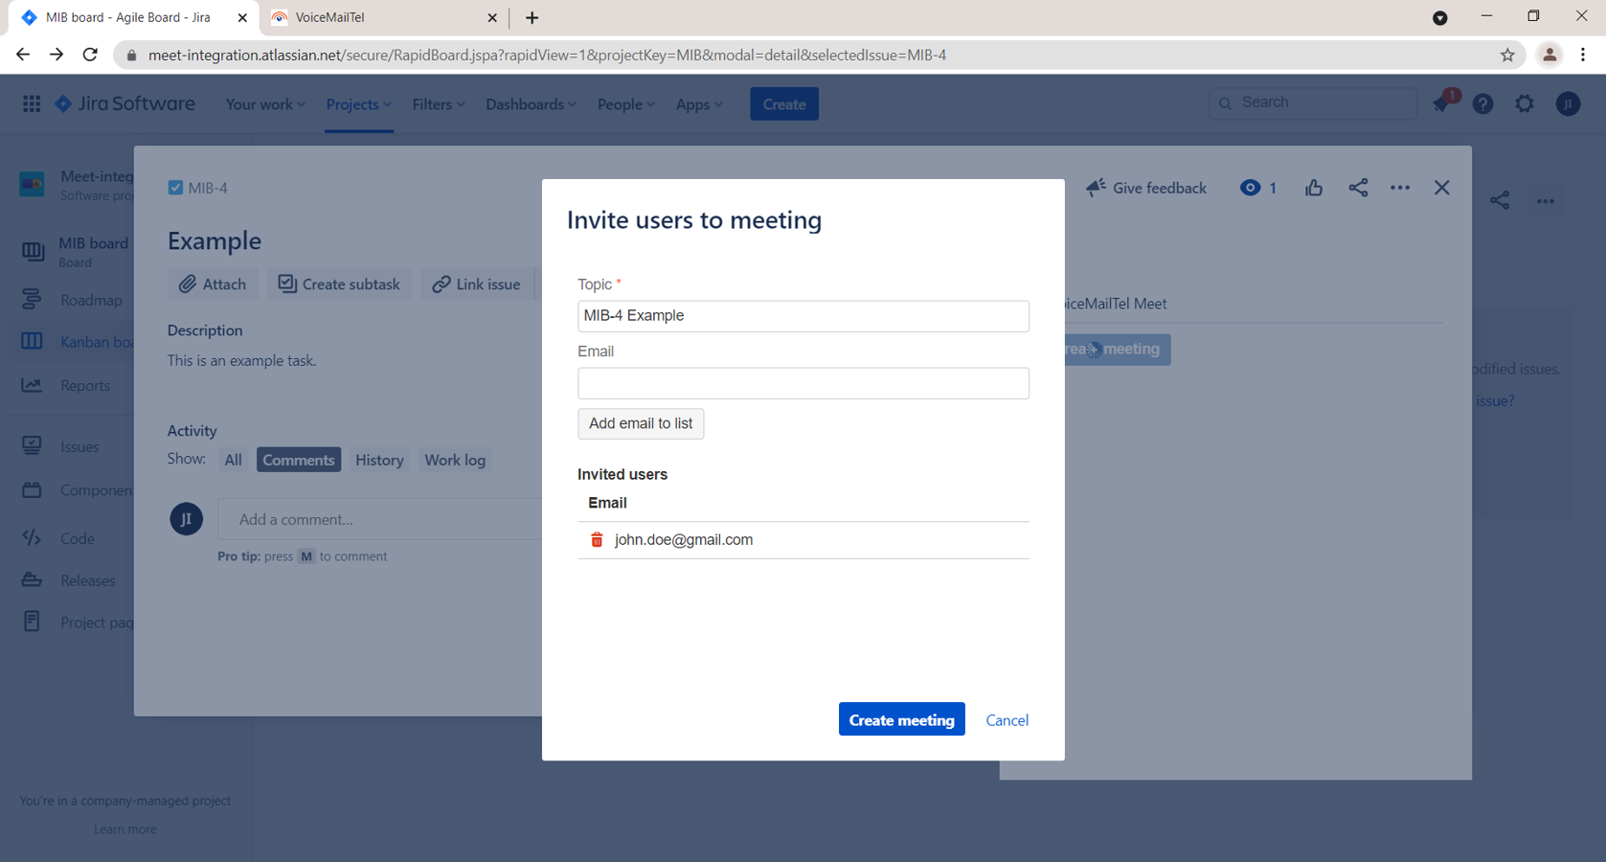Open the Components sidebar item

click(77, 490)
